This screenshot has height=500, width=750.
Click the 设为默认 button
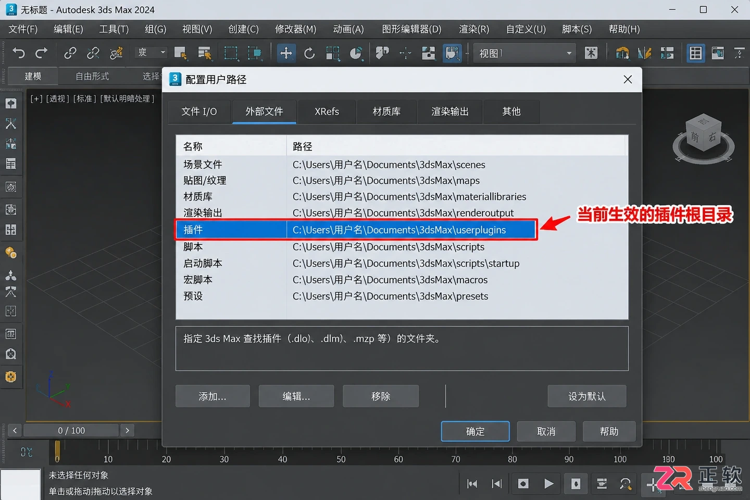587,396
